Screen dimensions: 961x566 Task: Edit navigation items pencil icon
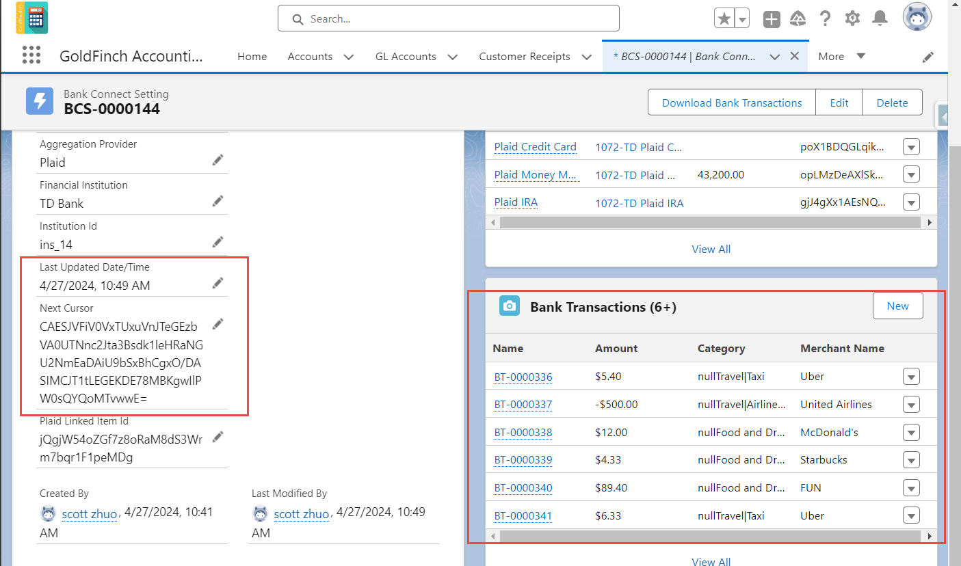[927, 57]
